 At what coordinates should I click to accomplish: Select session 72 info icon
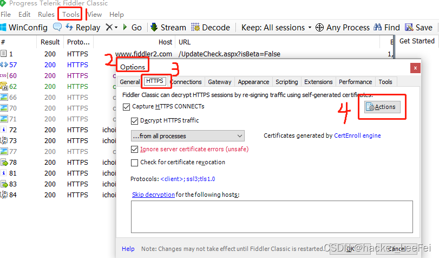[x=4, y=130]
